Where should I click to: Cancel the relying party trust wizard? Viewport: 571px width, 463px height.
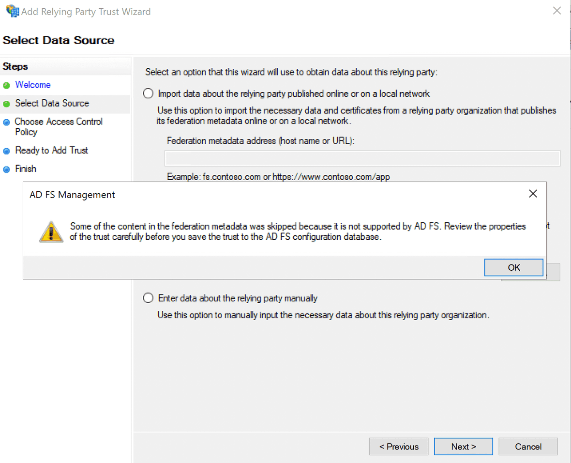tap(528, 447)
